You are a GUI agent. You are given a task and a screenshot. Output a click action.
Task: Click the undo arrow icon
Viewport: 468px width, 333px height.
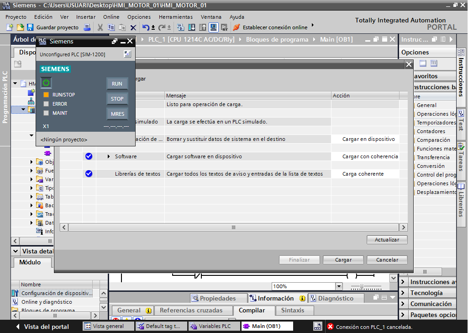coord(146,27)
